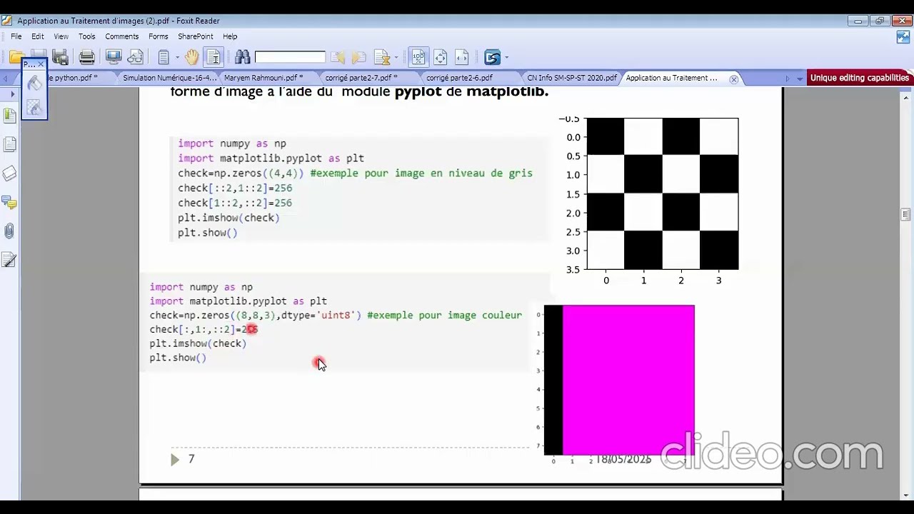Open the Edit menu
Image resolution: width=914 pixels, height=514 pixels.
click(38, 36)
